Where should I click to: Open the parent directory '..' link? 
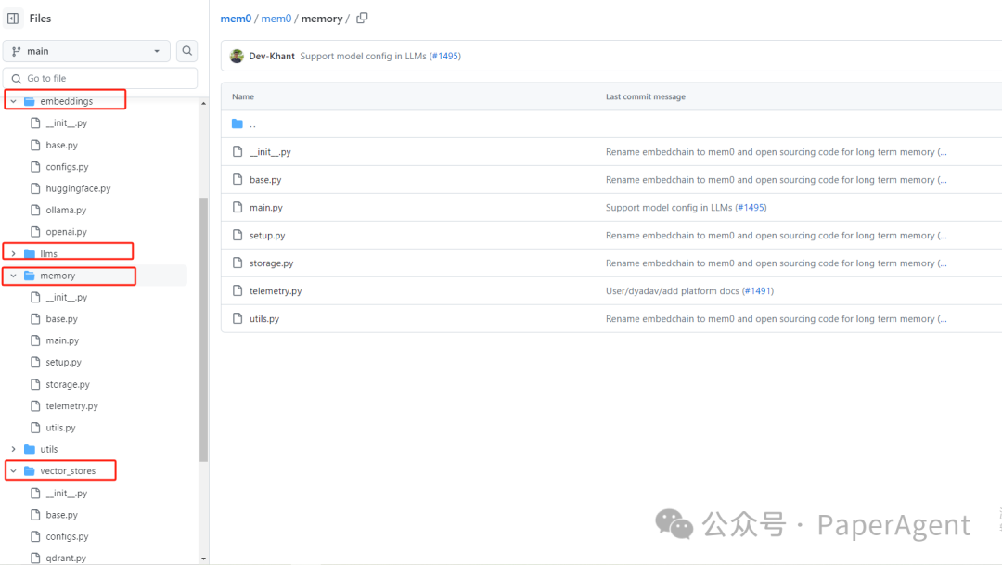[253, 124]
